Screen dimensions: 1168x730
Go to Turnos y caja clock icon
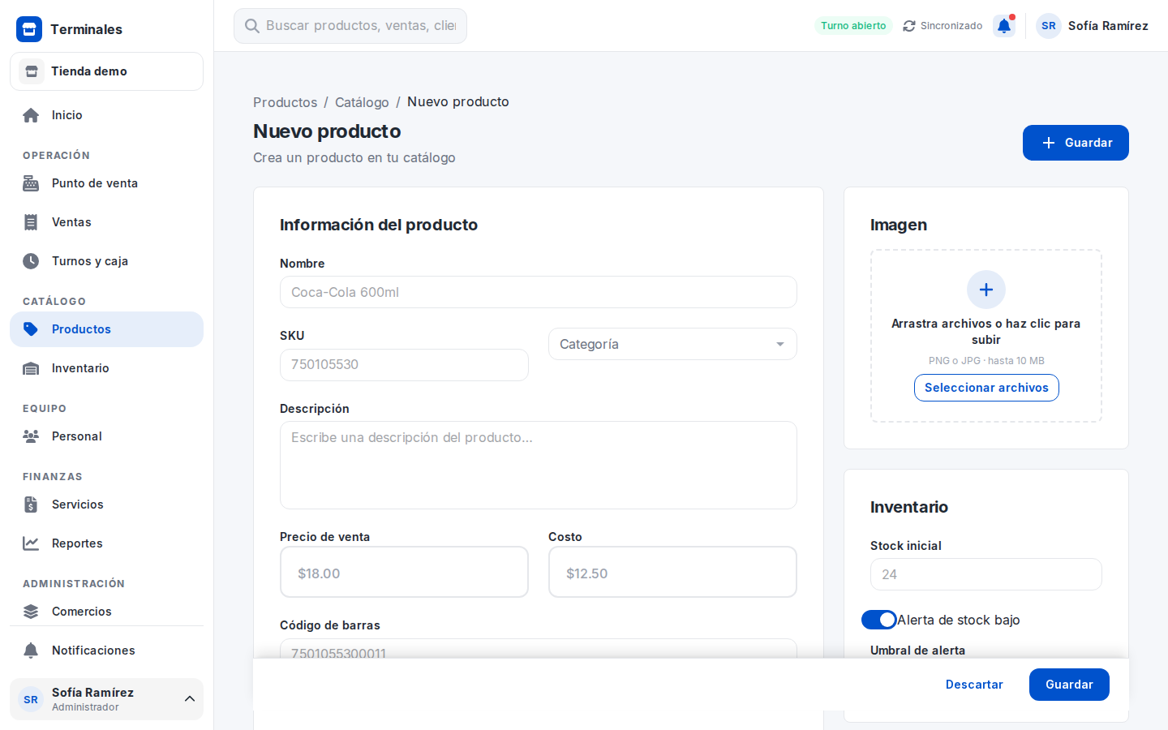(31, 261)
